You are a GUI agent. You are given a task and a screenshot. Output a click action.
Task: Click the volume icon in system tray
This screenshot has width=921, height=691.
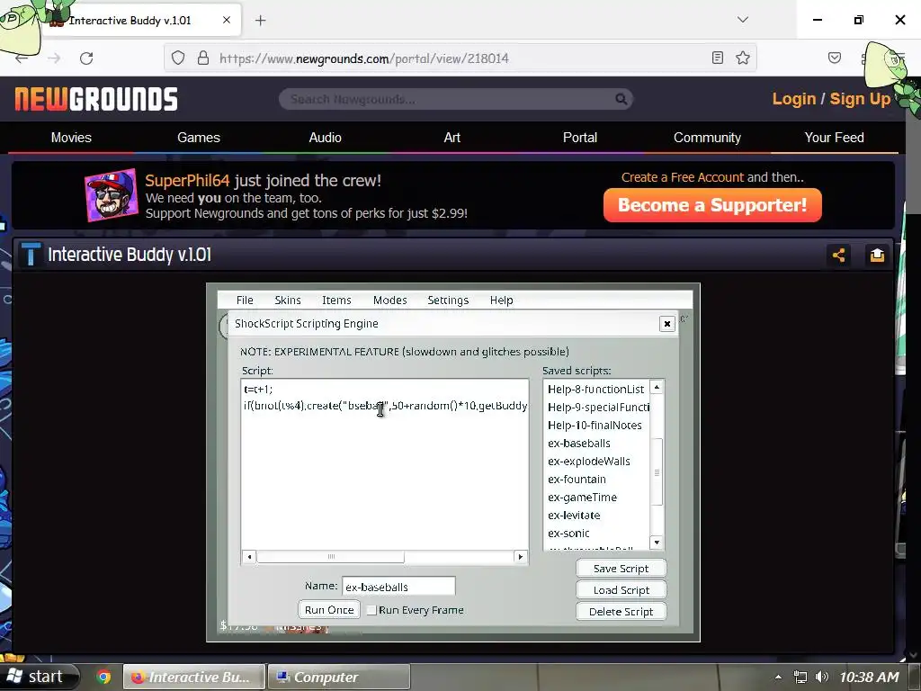coord(822,677)
